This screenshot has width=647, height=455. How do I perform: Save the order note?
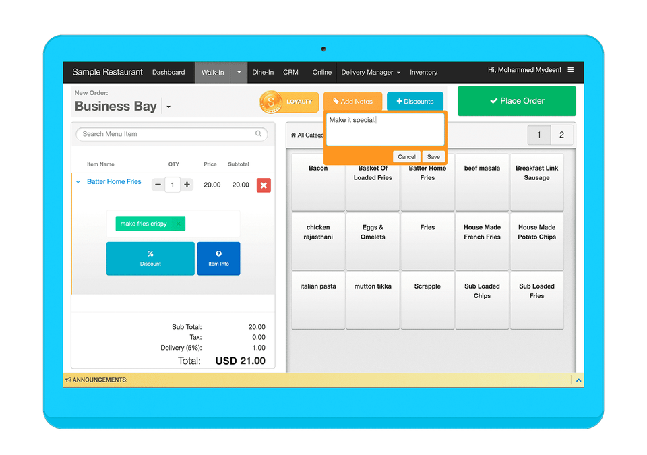[x=433, y=157]
